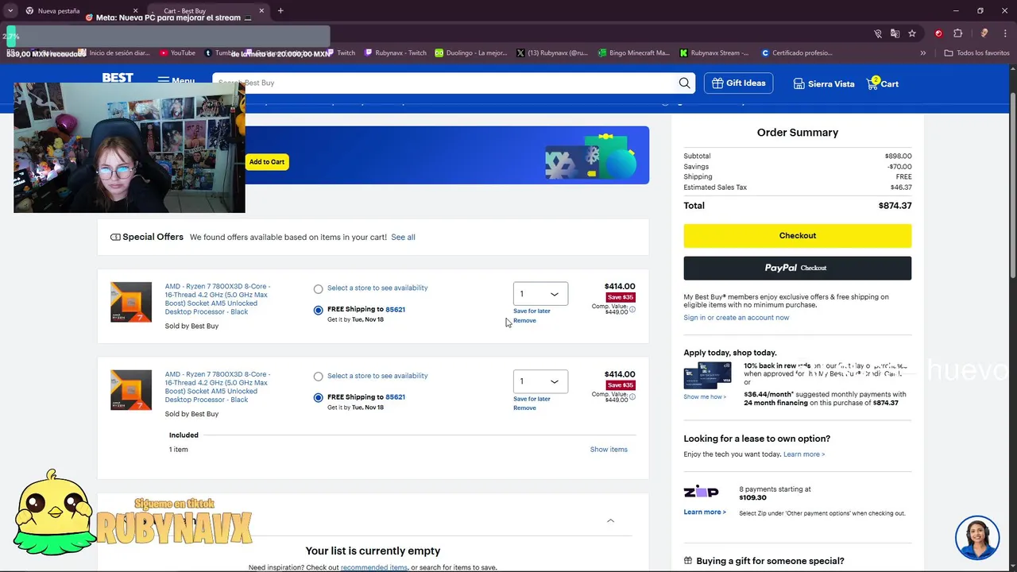
Task: Select FREE Shipping radio for second item
Action: pos(319,398)
